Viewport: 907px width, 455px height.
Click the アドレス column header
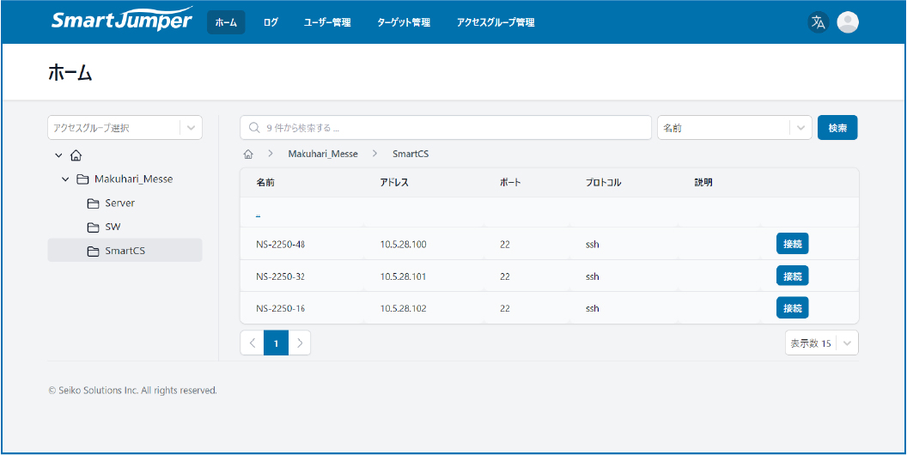coord(394,183)
